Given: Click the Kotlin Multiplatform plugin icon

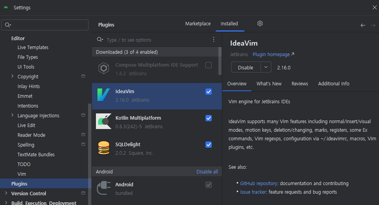Looking at the screenshot, I should pos(104,122).
